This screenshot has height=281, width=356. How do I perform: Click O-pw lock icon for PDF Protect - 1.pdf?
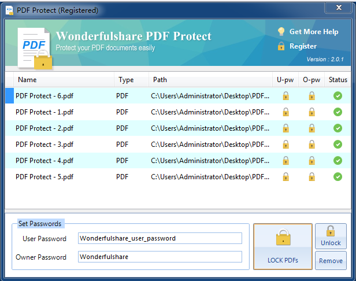pyautogui.click(x=311, y=112)
